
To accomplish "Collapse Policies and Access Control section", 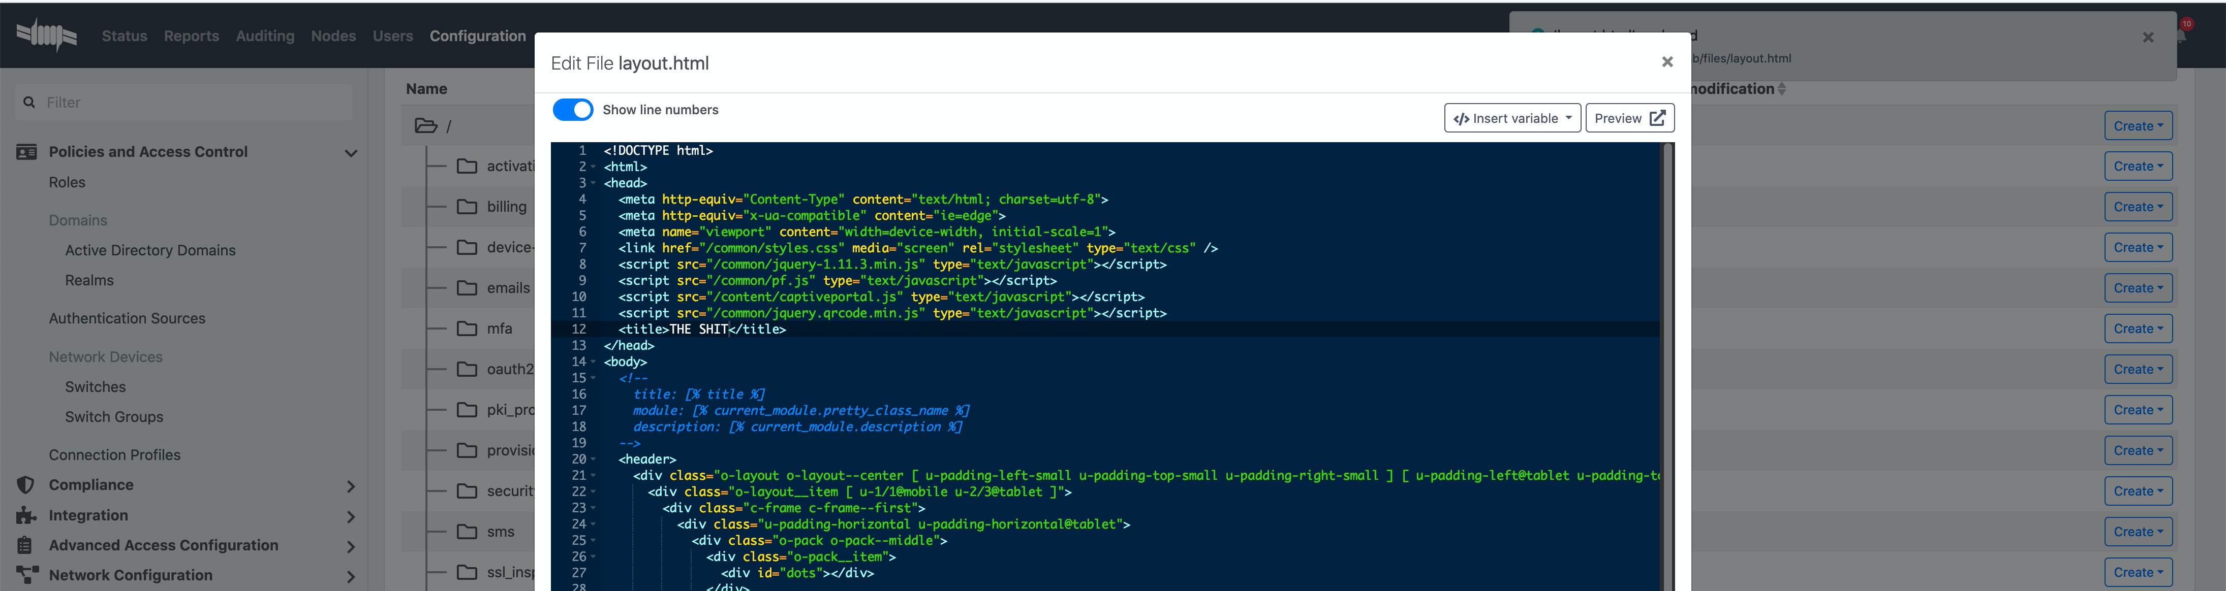I will pos(351,153).
